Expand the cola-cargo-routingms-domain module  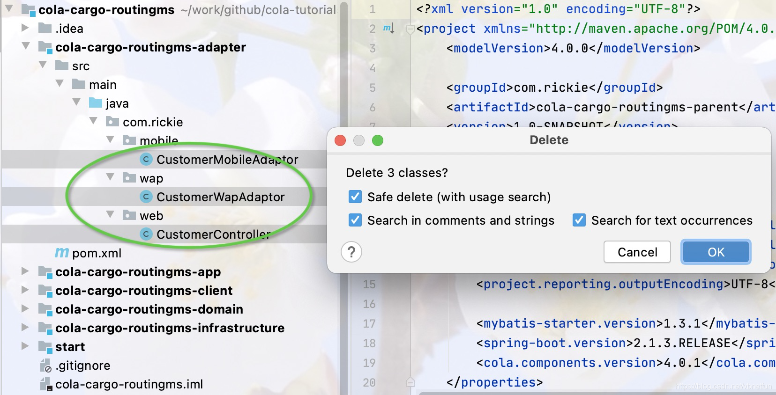click(25, 309)
